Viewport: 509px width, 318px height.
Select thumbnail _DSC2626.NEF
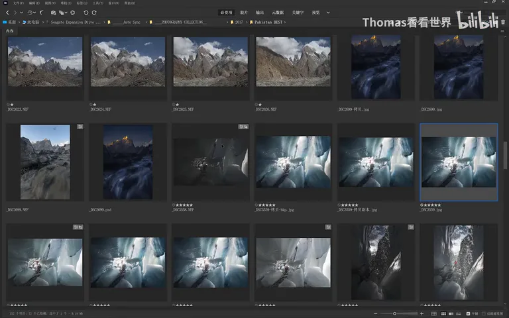294,62
